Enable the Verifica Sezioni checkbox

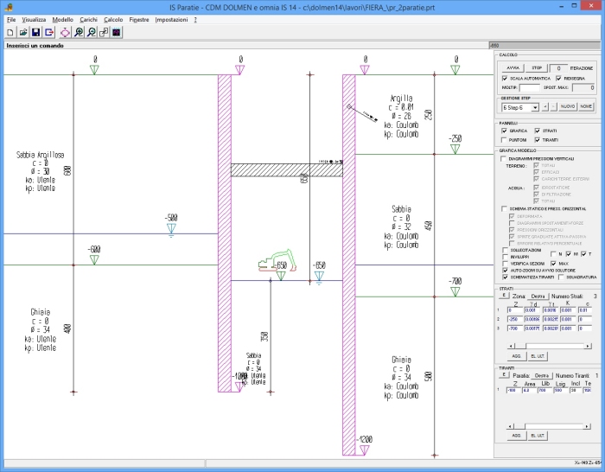point(505,264)
